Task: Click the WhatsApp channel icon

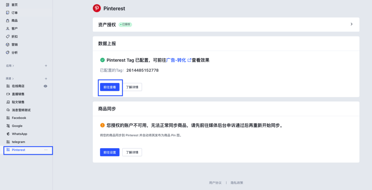Action: 8,134
